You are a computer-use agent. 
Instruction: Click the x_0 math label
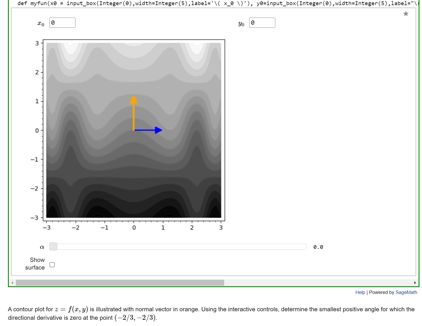pos(41,23)
